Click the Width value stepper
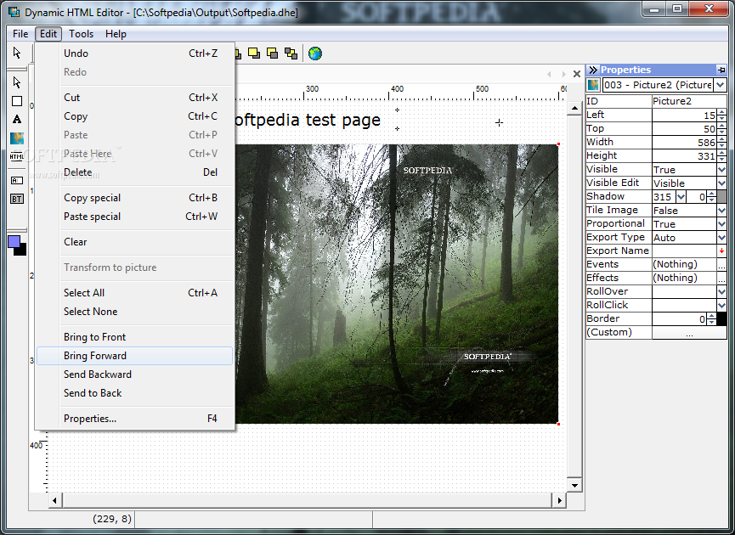 click(x=722, y=143)
